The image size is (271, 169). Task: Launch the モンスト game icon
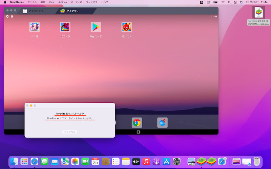(126, 27)
